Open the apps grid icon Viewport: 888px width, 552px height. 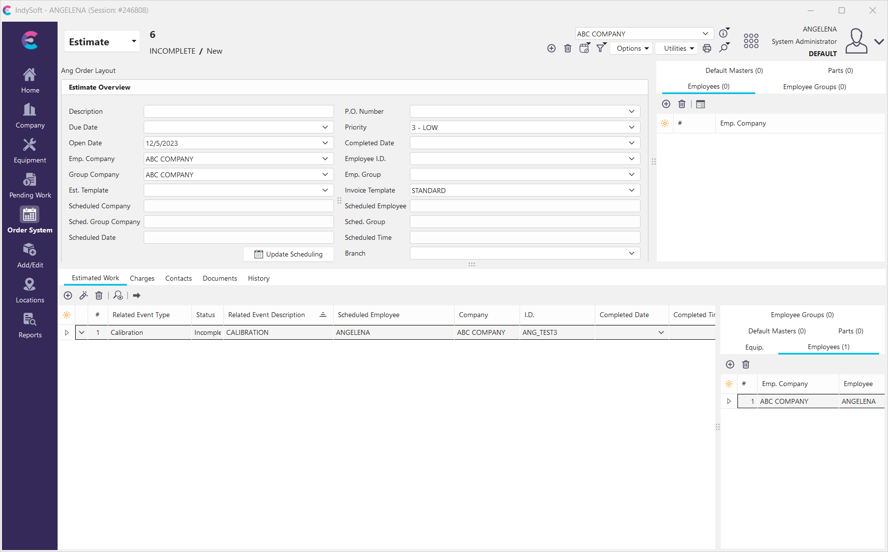[x=751, y=41]
